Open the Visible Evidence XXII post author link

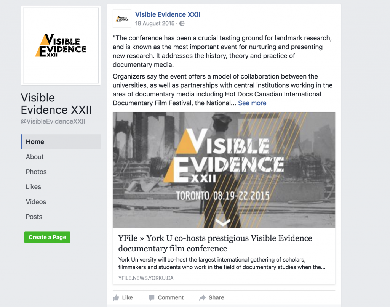tap(168, 15)
